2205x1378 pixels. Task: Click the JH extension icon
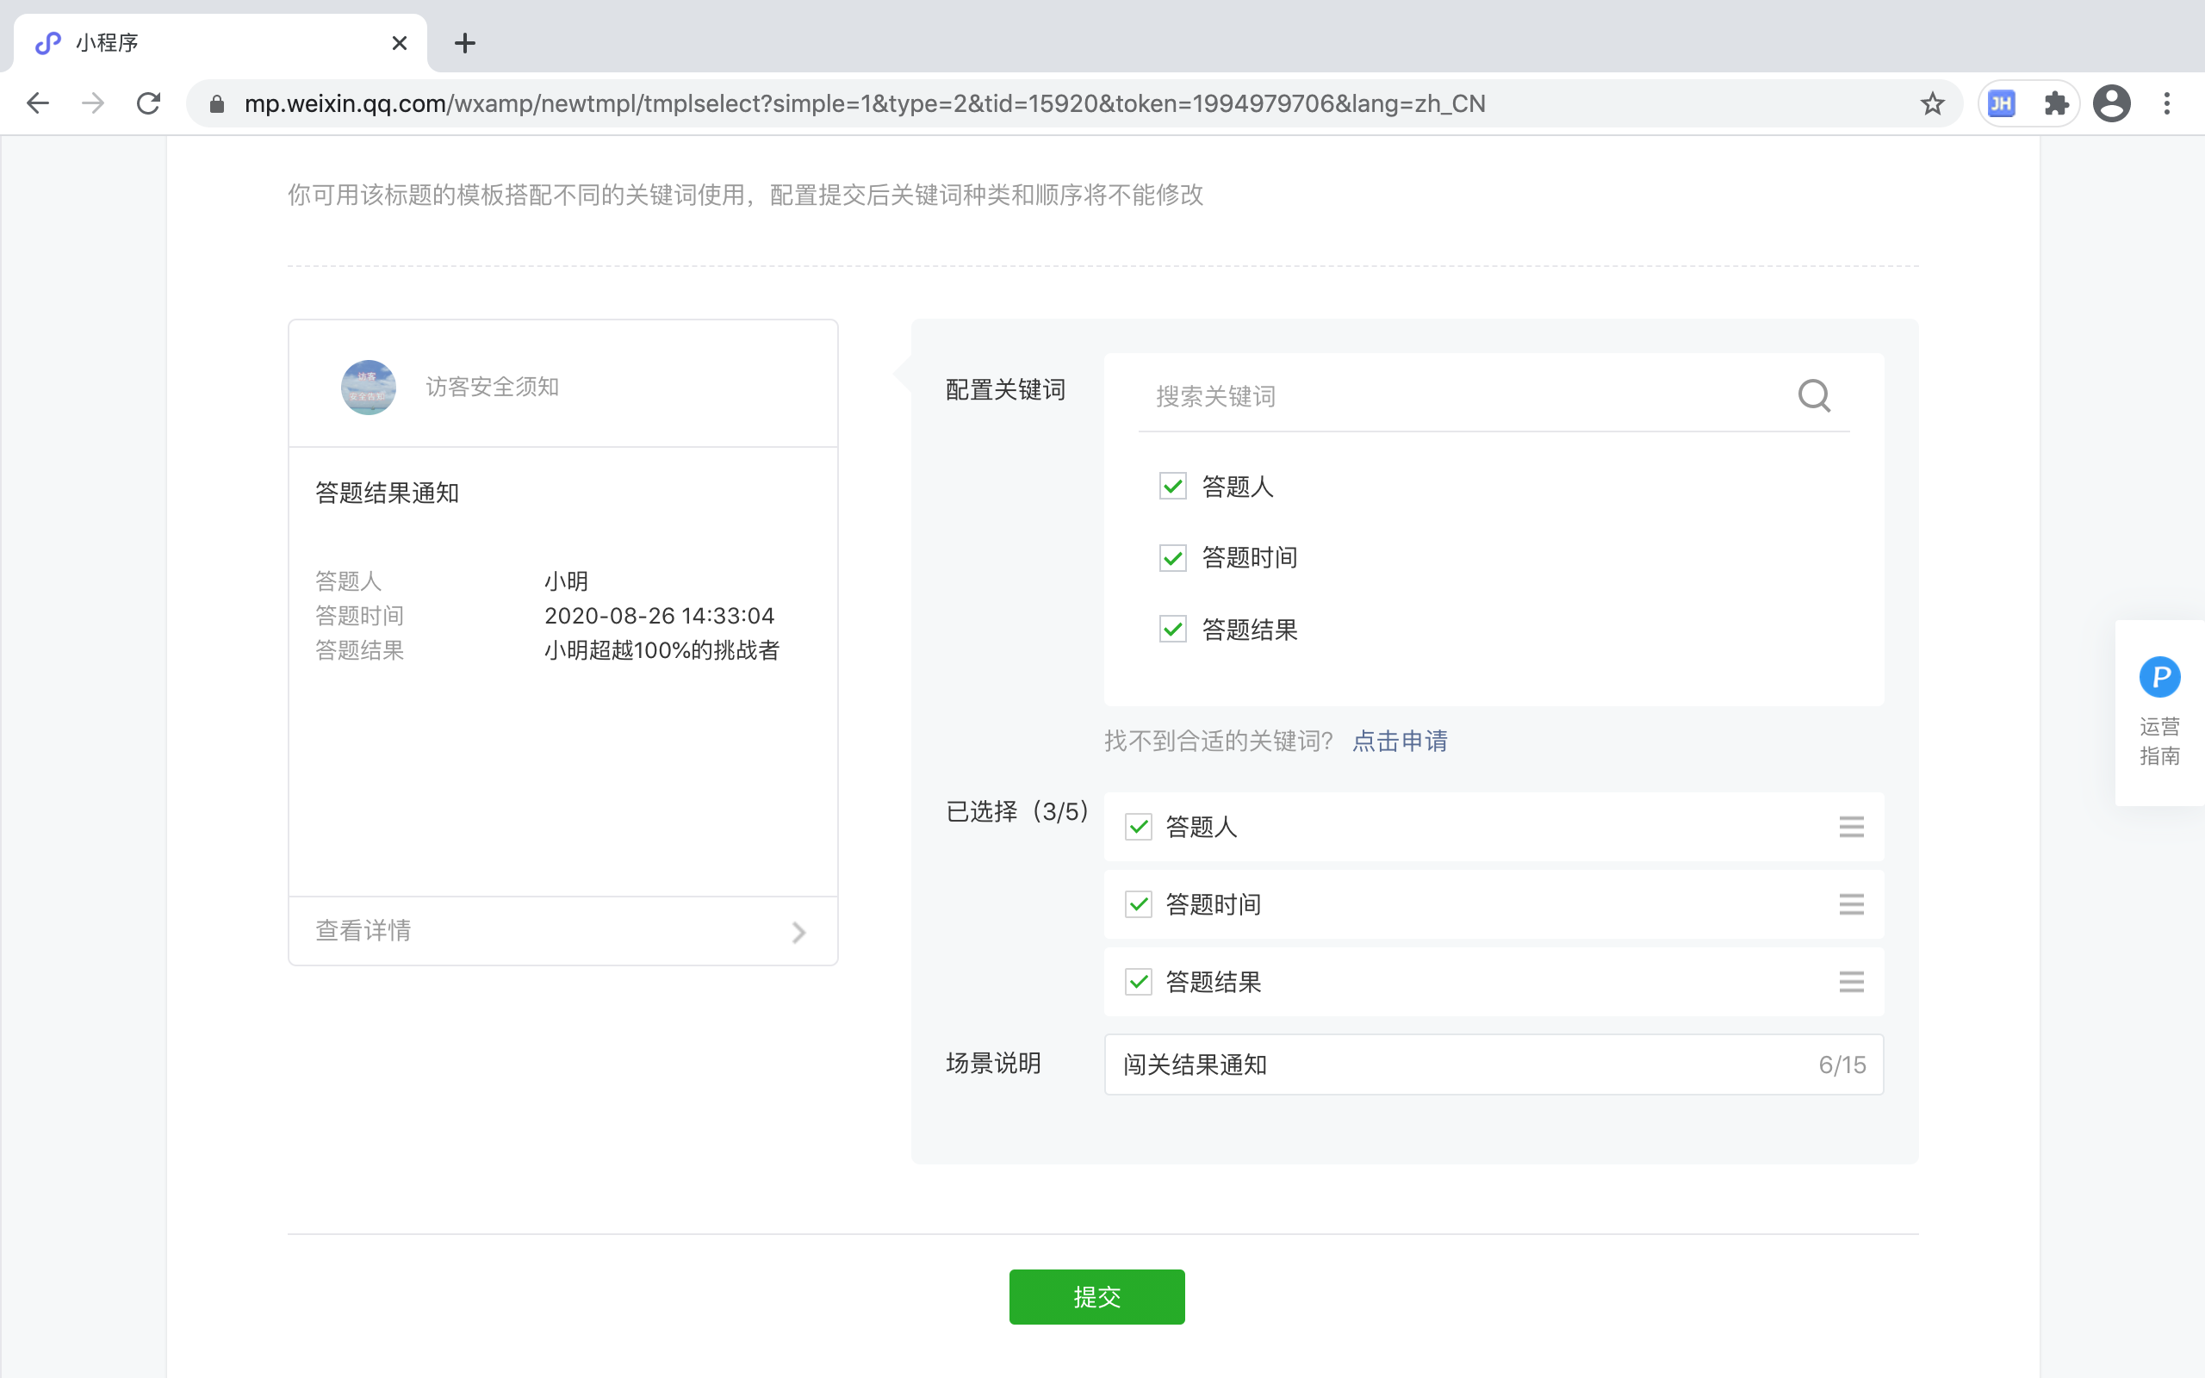[2002, 104]
